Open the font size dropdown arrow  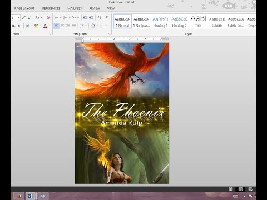click(18, 18)
